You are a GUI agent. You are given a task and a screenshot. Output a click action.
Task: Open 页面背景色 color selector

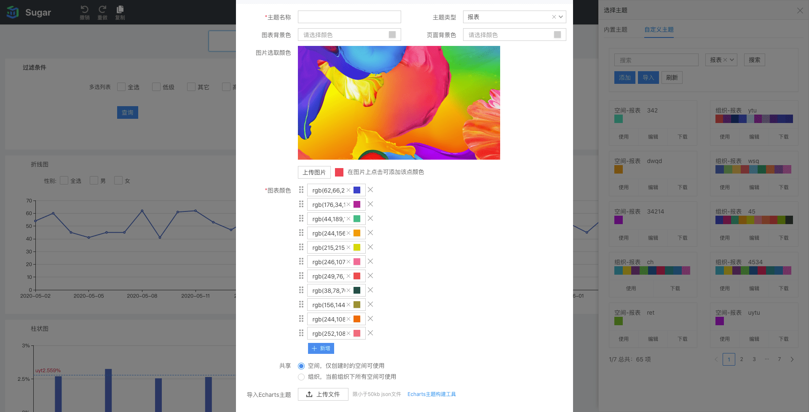pos(514,35)
